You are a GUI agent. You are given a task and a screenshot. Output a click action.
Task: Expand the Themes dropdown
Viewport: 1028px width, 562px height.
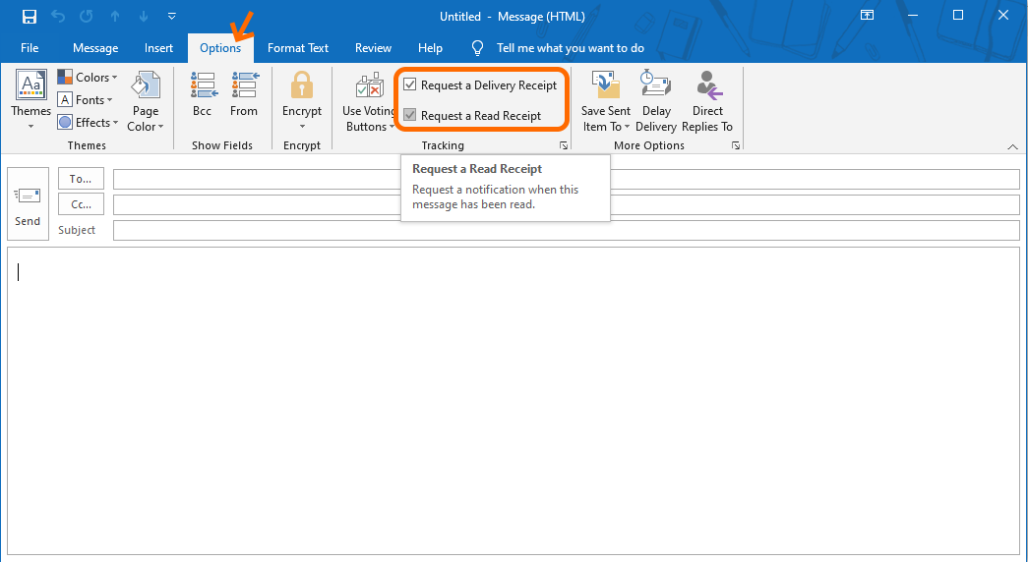coord(30,102)
